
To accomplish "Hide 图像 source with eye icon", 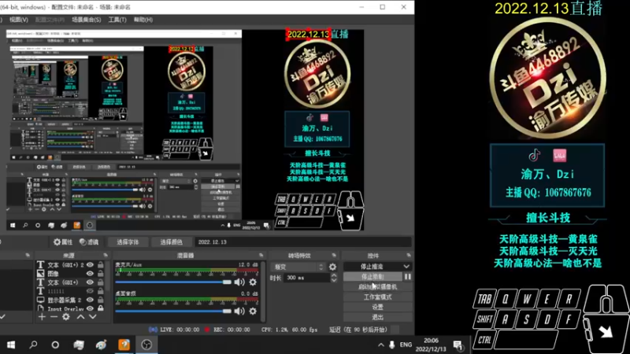I will coord(90,273).
